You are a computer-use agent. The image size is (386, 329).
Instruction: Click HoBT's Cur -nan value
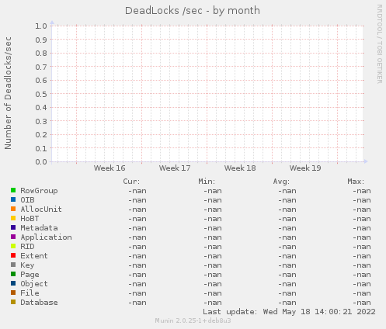tap(137, 219)
